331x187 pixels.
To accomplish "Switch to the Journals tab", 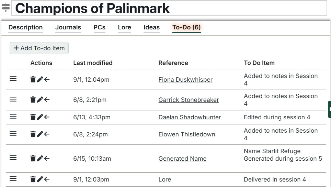I will point(68,27).
